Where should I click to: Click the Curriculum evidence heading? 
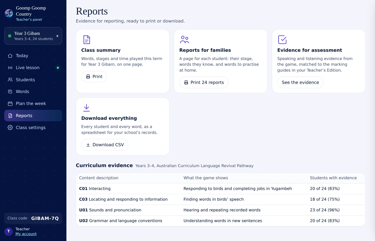[104, 165]
